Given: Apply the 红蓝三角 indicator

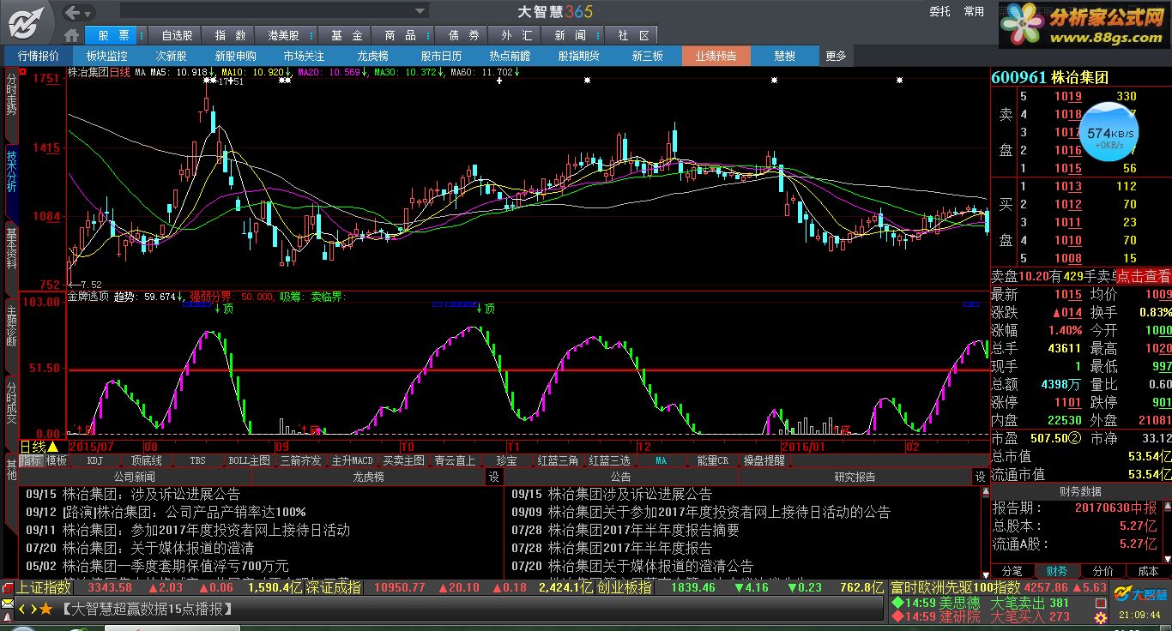Looking at the screenshot, I should point(558,460).
